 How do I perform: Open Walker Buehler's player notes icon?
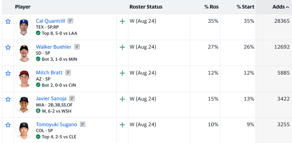tap(77, 47)
